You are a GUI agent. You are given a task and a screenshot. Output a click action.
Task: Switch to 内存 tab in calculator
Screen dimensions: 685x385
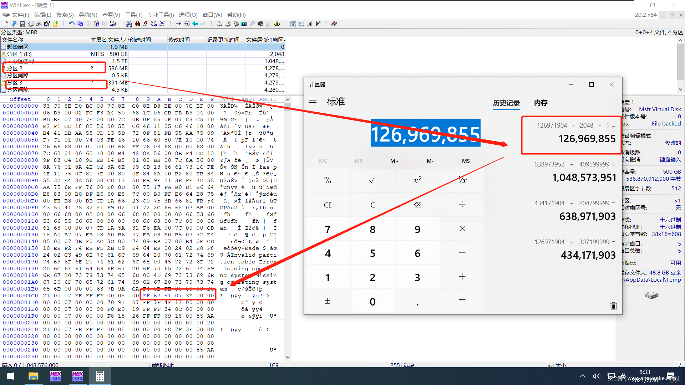(x=541, y=103)
